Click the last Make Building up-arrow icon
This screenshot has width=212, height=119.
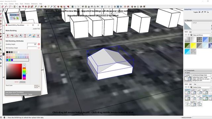38,36
